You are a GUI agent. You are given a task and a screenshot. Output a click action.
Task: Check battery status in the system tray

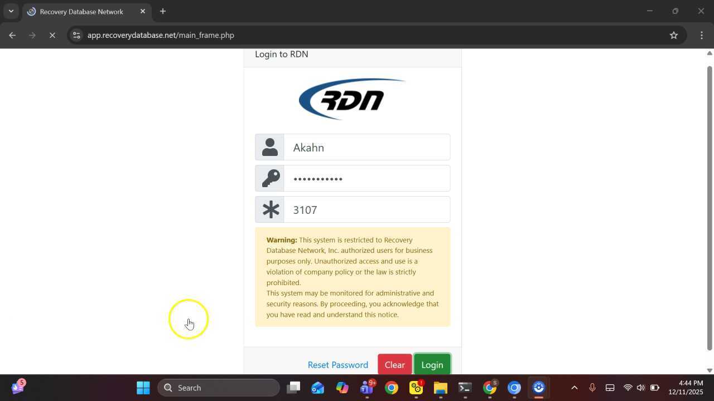(655, 388)
